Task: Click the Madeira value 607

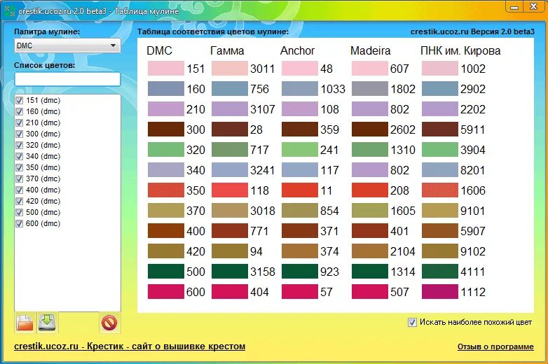Action: coord(399,69)
